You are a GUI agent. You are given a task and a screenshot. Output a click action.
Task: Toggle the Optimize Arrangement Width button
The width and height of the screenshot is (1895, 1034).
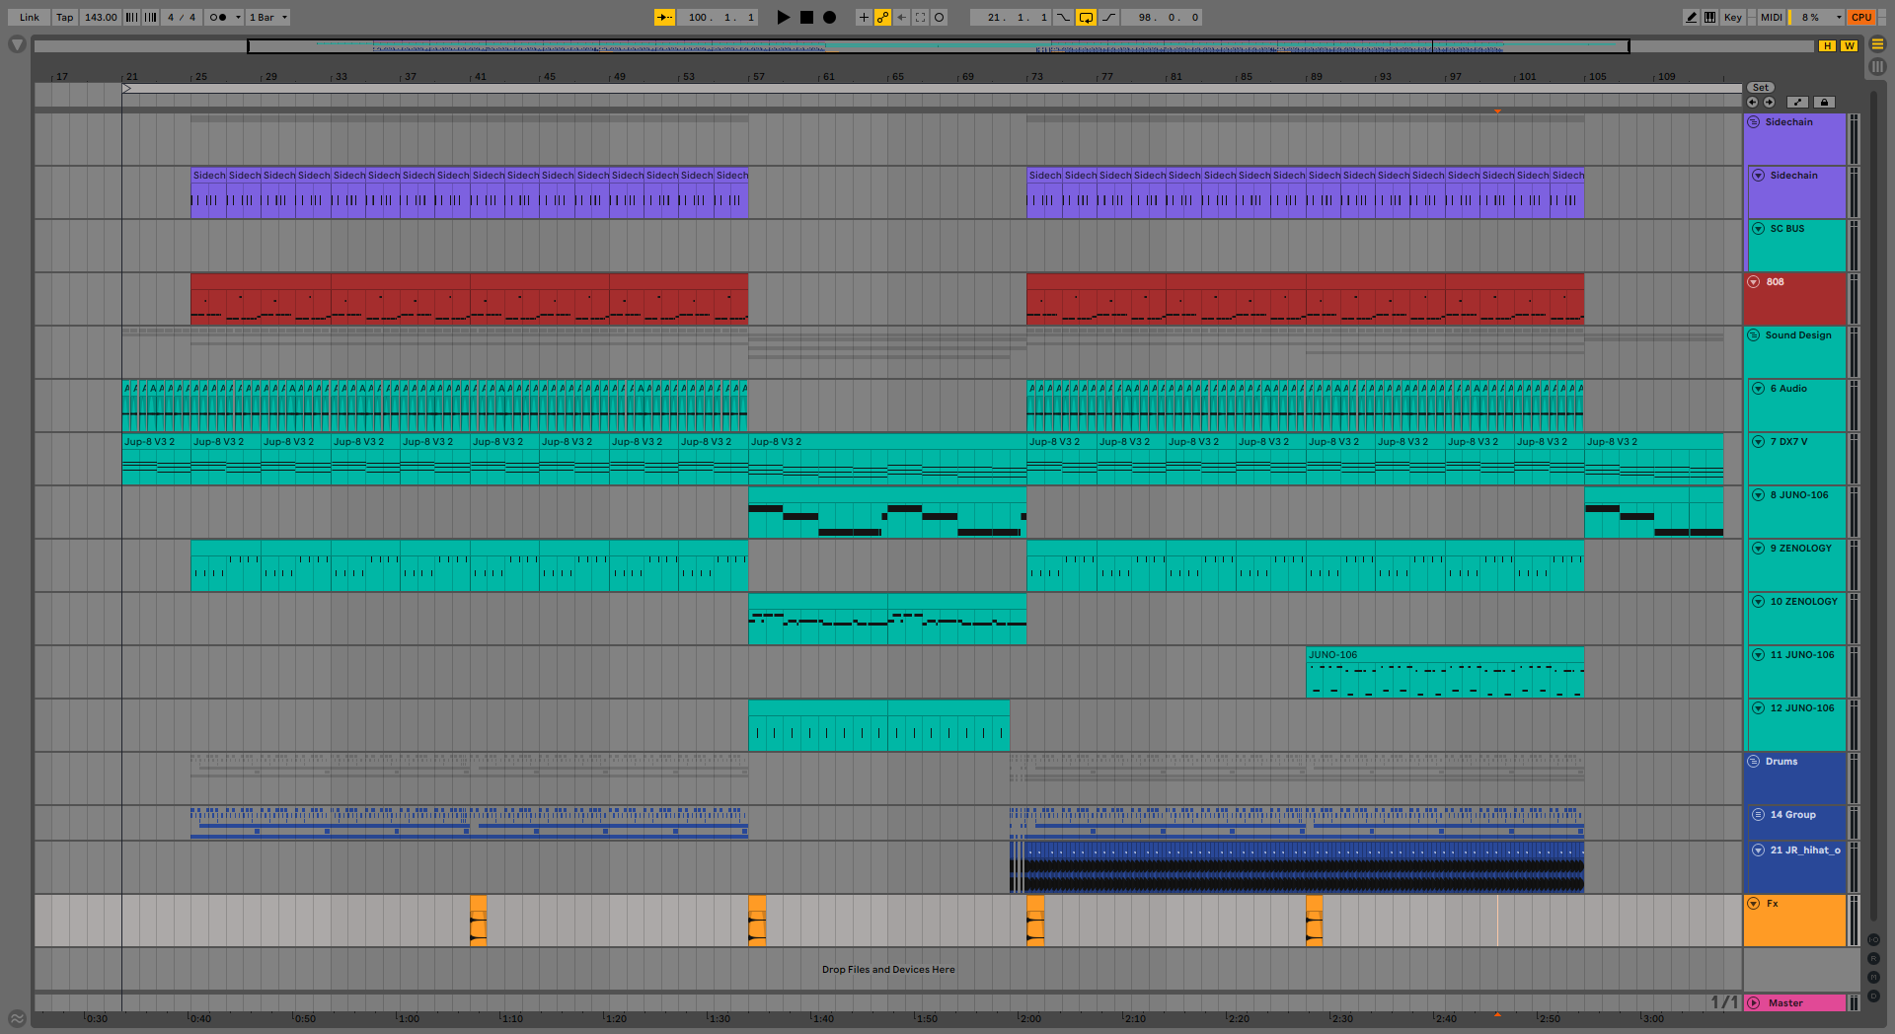pyautogui.click(x=1849, y=46)
